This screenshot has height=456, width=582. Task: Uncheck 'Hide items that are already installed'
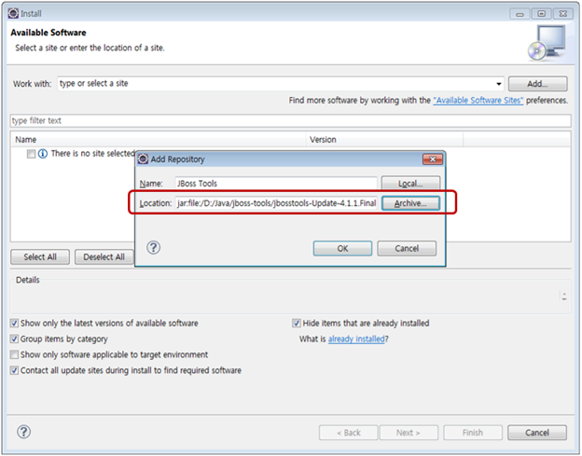point(298,324)
